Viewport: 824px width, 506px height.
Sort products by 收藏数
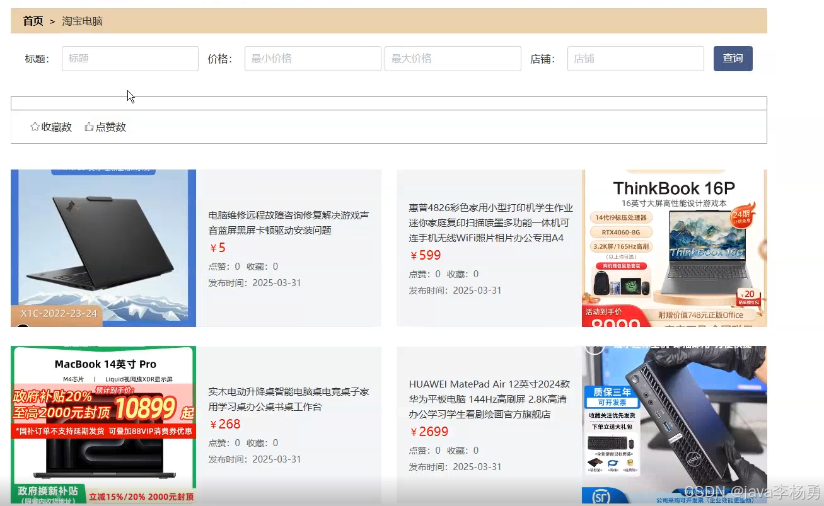click(x=51, y=127)
